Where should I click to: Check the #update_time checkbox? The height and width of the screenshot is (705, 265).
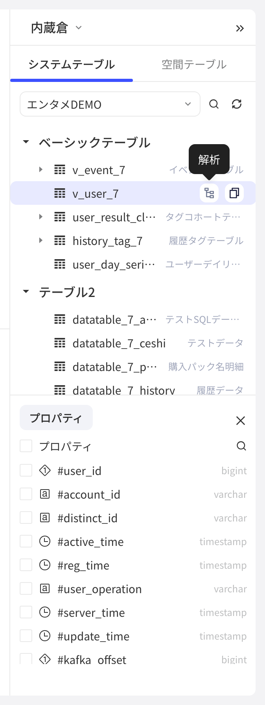26,636
